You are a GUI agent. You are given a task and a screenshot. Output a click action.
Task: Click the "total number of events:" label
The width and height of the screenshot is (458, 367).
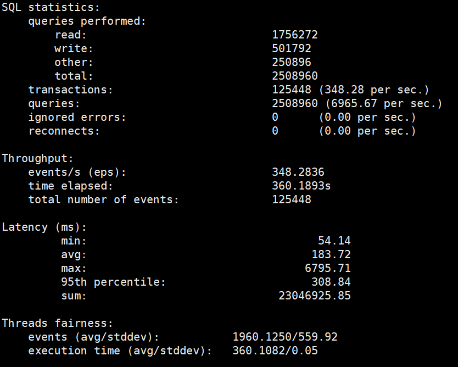[x=104, y=199]
